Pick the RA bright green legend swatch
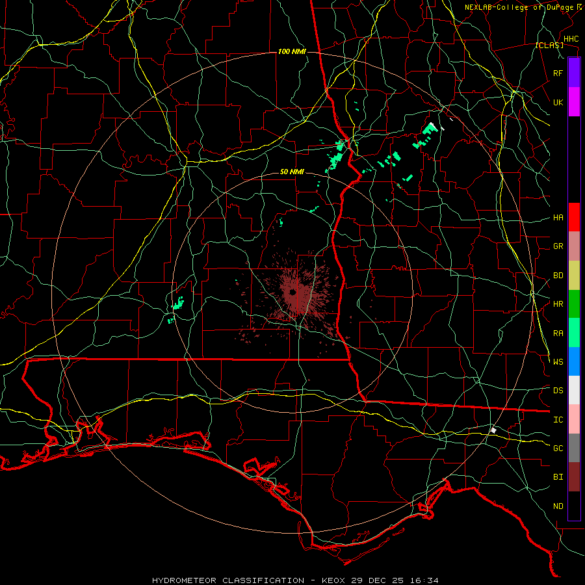 tap(574, 333)
